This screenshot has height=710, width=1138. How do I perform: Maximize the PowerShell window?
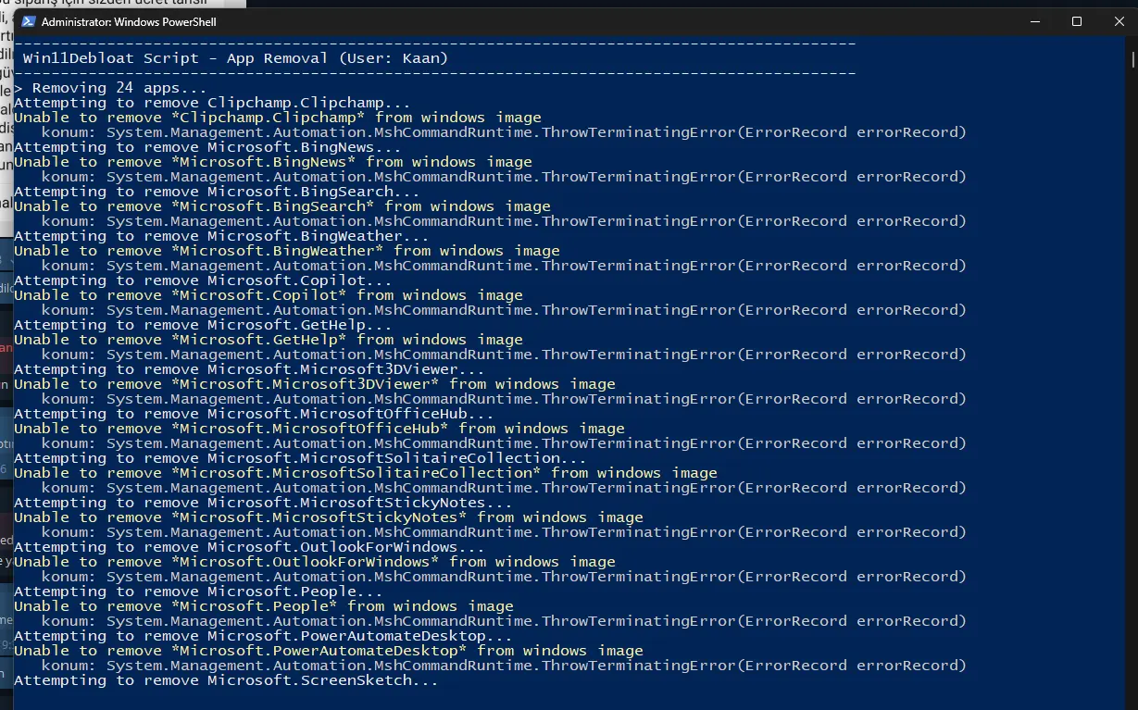[x=1076, y=21]
